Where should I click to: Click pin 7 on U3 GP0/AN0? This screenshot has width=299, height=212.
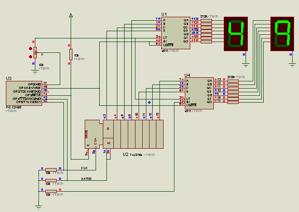tap(45, 83)
